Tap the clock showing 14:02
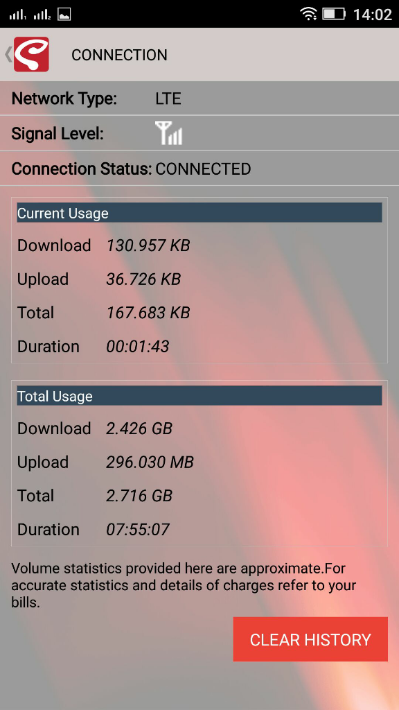The height and width of the screenshot is (710, 399). [x=372, y=15]
